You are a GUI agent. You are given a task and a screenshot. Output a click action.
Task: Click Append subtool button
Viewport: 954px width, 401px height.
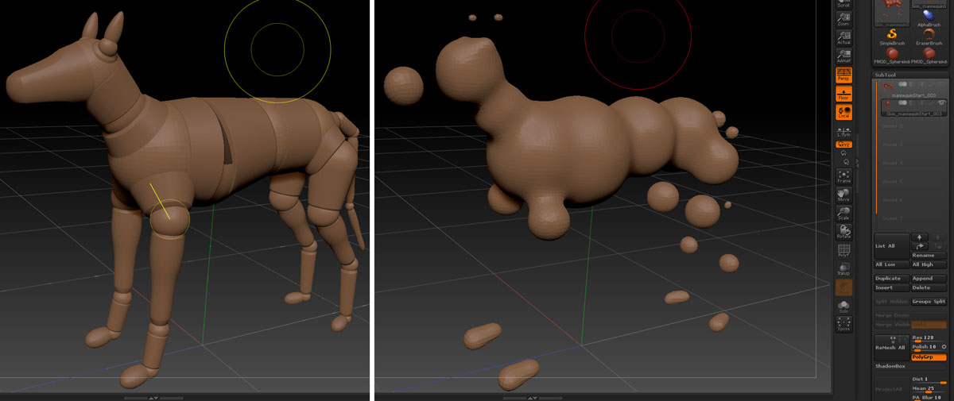[929, 279]
